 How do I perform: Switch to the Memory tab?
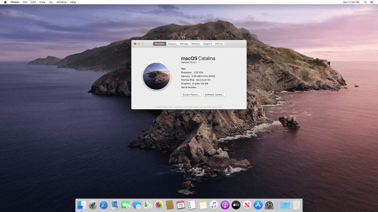pos(196,44)
